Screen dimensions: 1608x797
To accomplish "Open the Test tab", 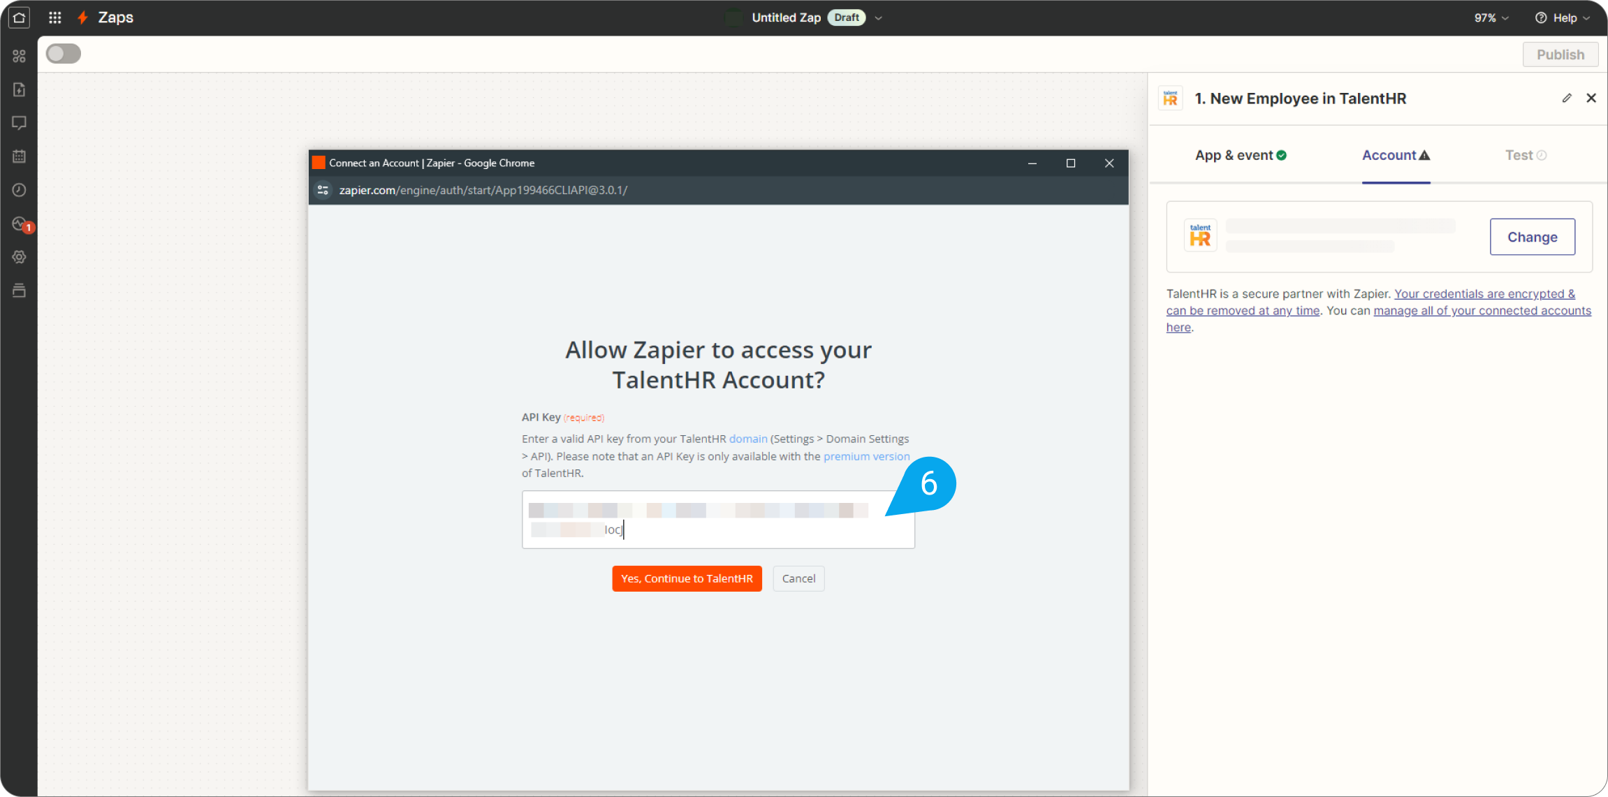I will coord(1526,155).
